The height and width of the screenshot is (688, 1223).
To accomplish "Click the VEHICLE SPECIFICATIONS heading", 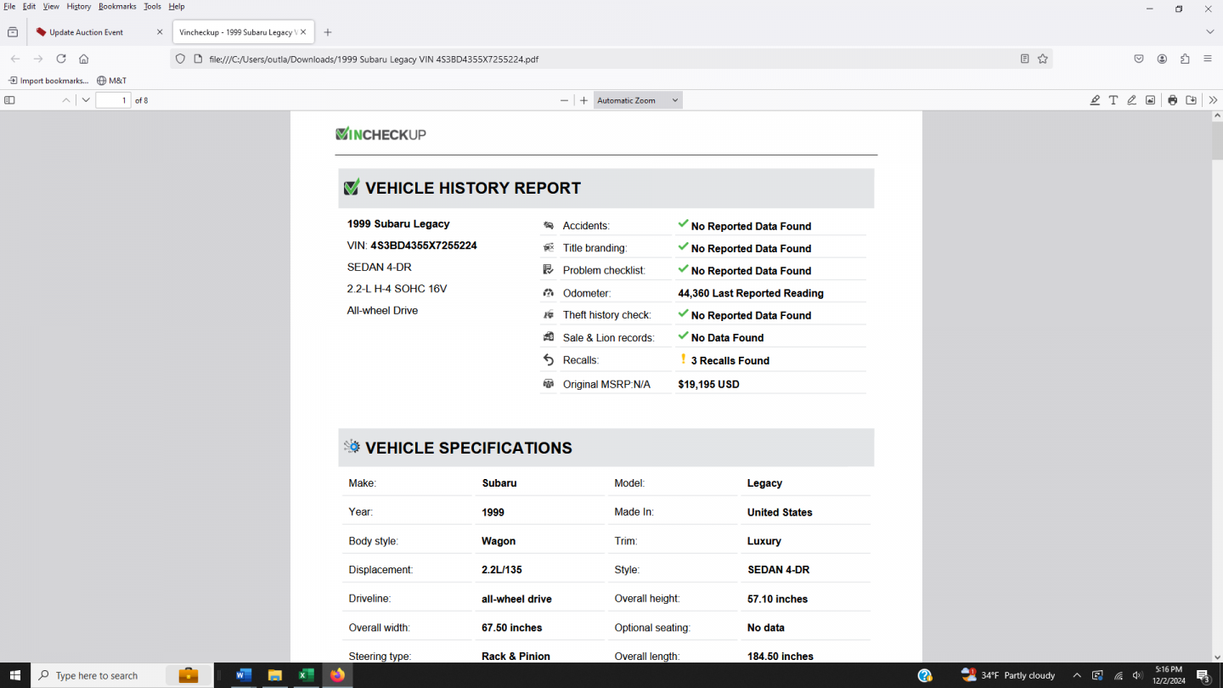I will [x=469, y=448].
